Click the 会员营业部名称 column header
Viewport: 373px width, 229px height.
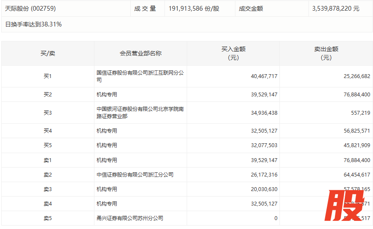[x=140, y=53]
